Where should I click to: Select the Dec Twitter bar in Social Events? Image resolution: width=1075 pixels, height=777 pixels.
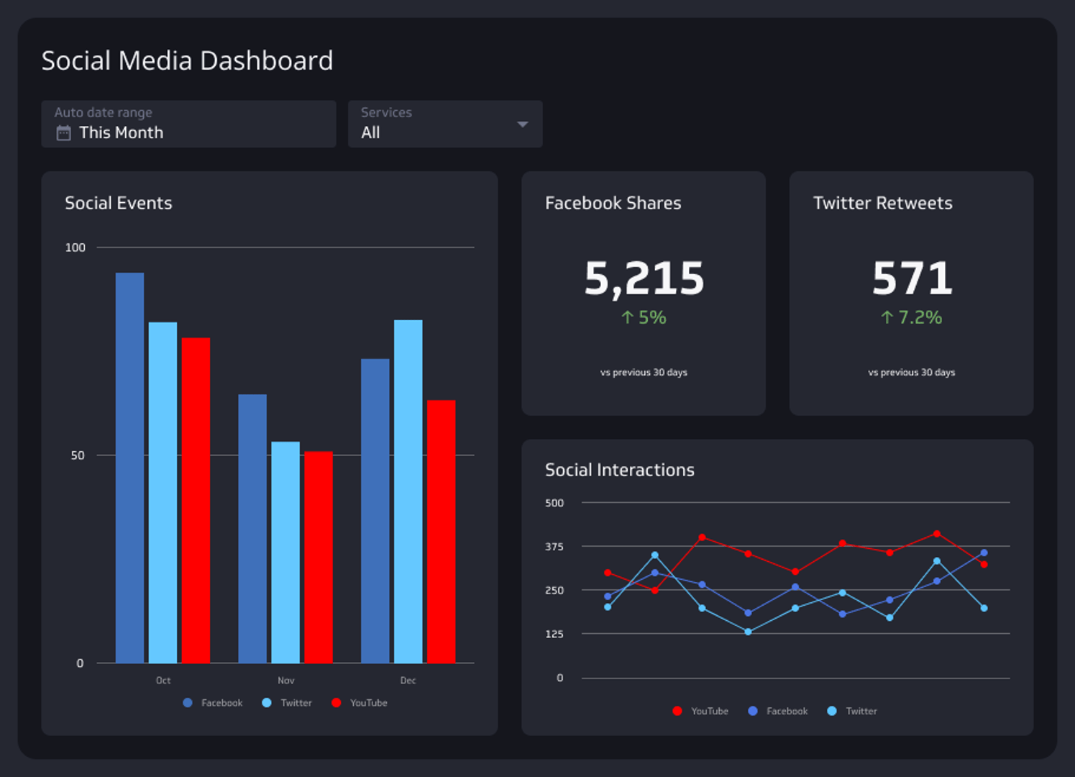[x=408, y=489]
